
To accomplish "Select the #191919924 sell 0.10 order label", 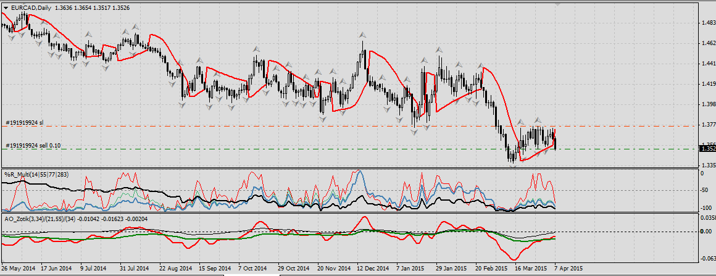I will point(33,146).
